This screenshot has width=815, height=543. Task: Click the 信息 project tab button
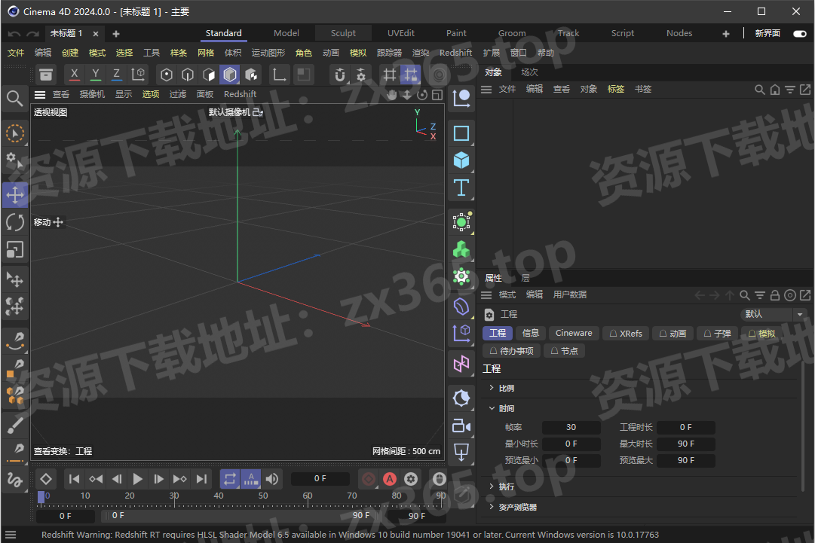530,334
